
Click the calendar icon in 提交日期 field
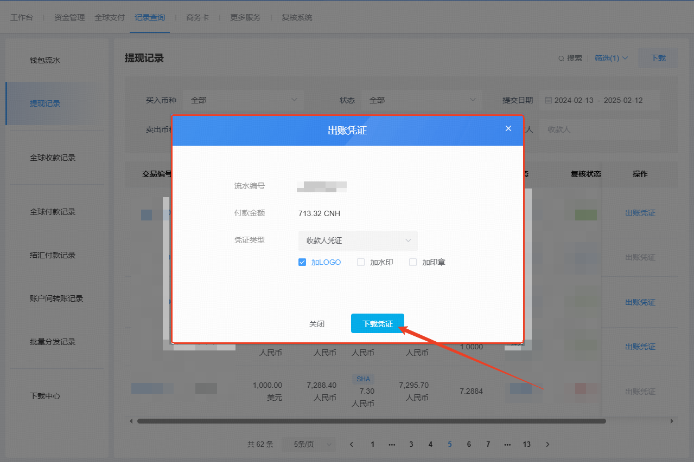(548, 100)
